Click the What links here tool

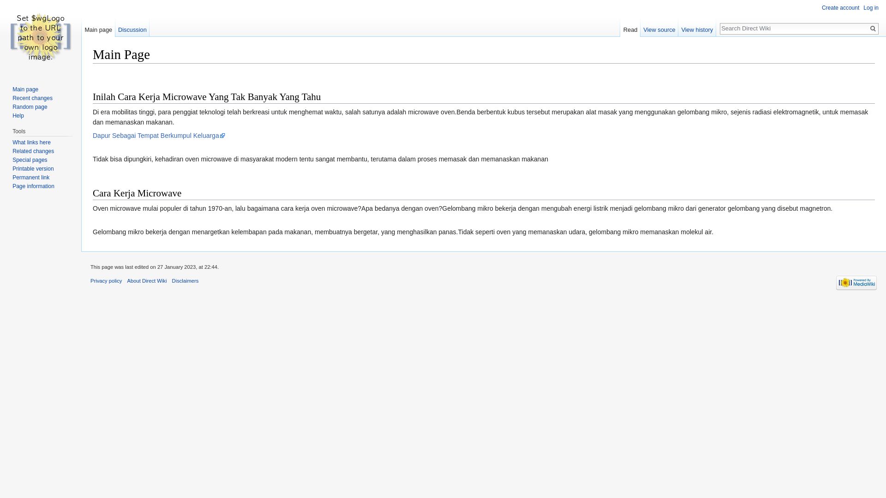coord(31,142)
